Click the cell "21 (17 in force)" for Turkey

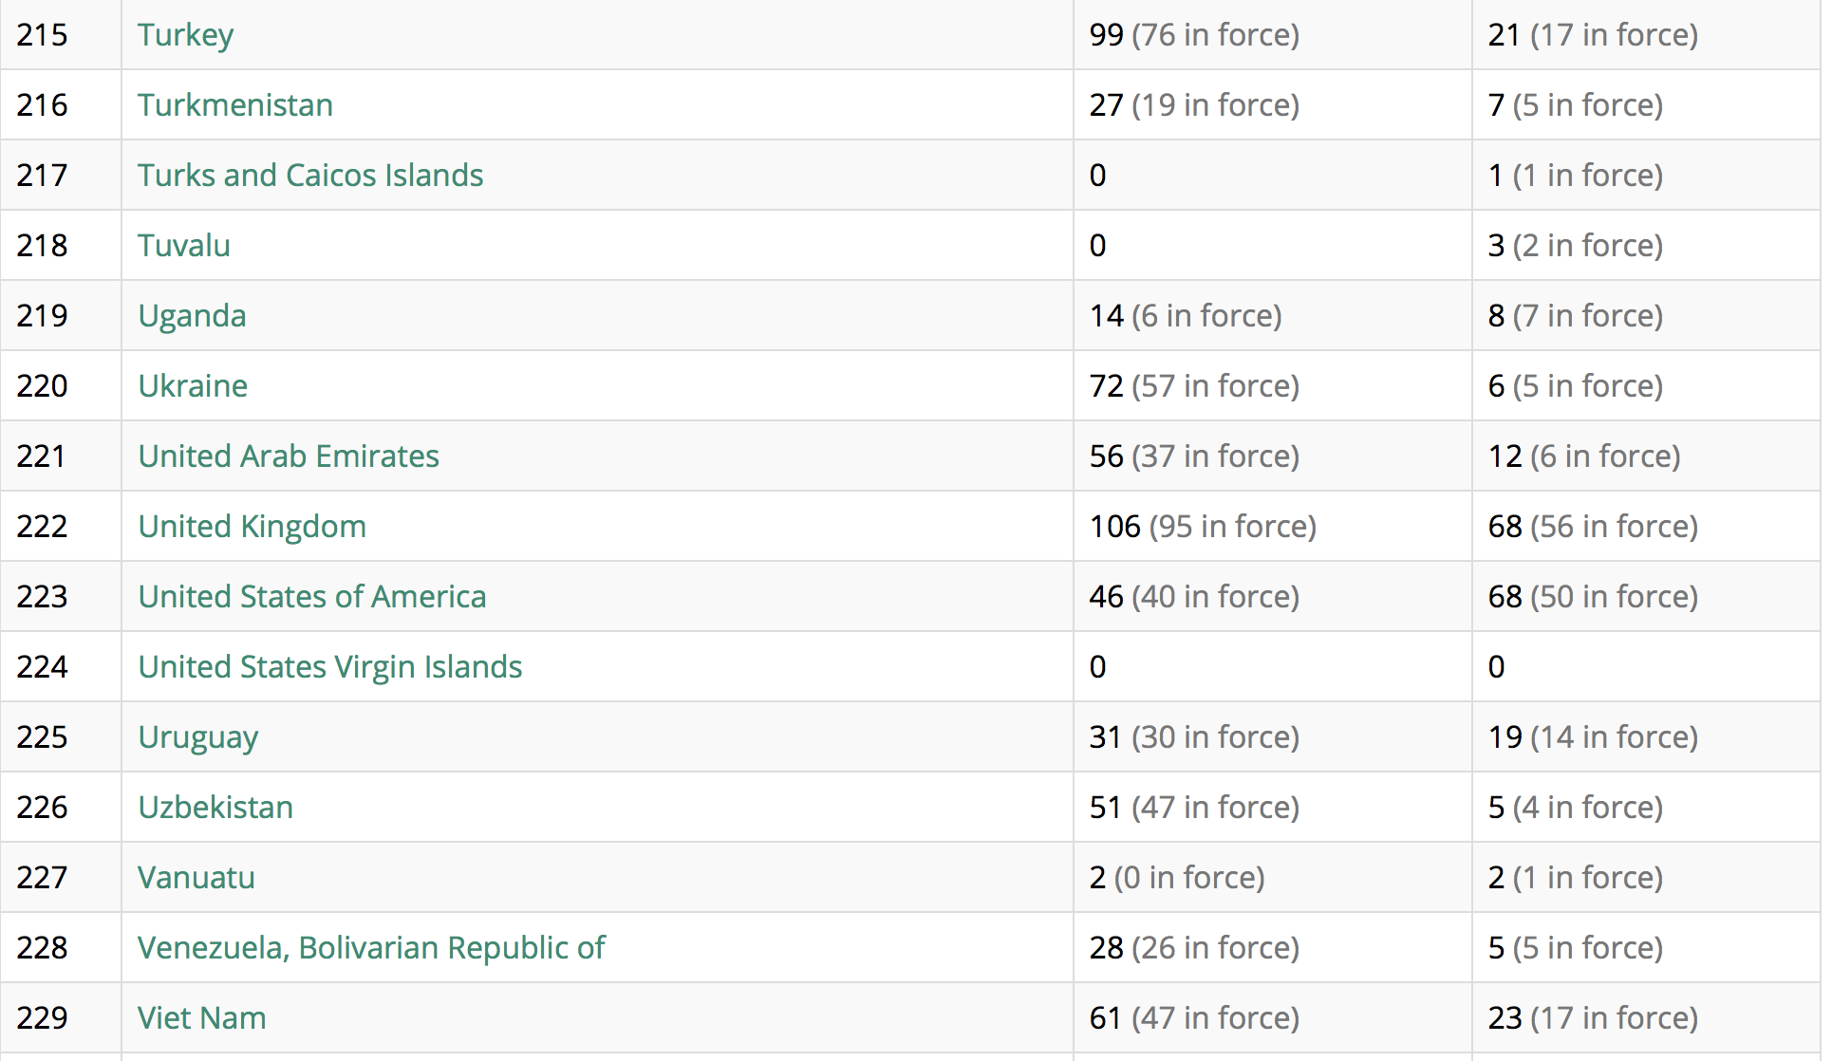[x=1646, y=35]
